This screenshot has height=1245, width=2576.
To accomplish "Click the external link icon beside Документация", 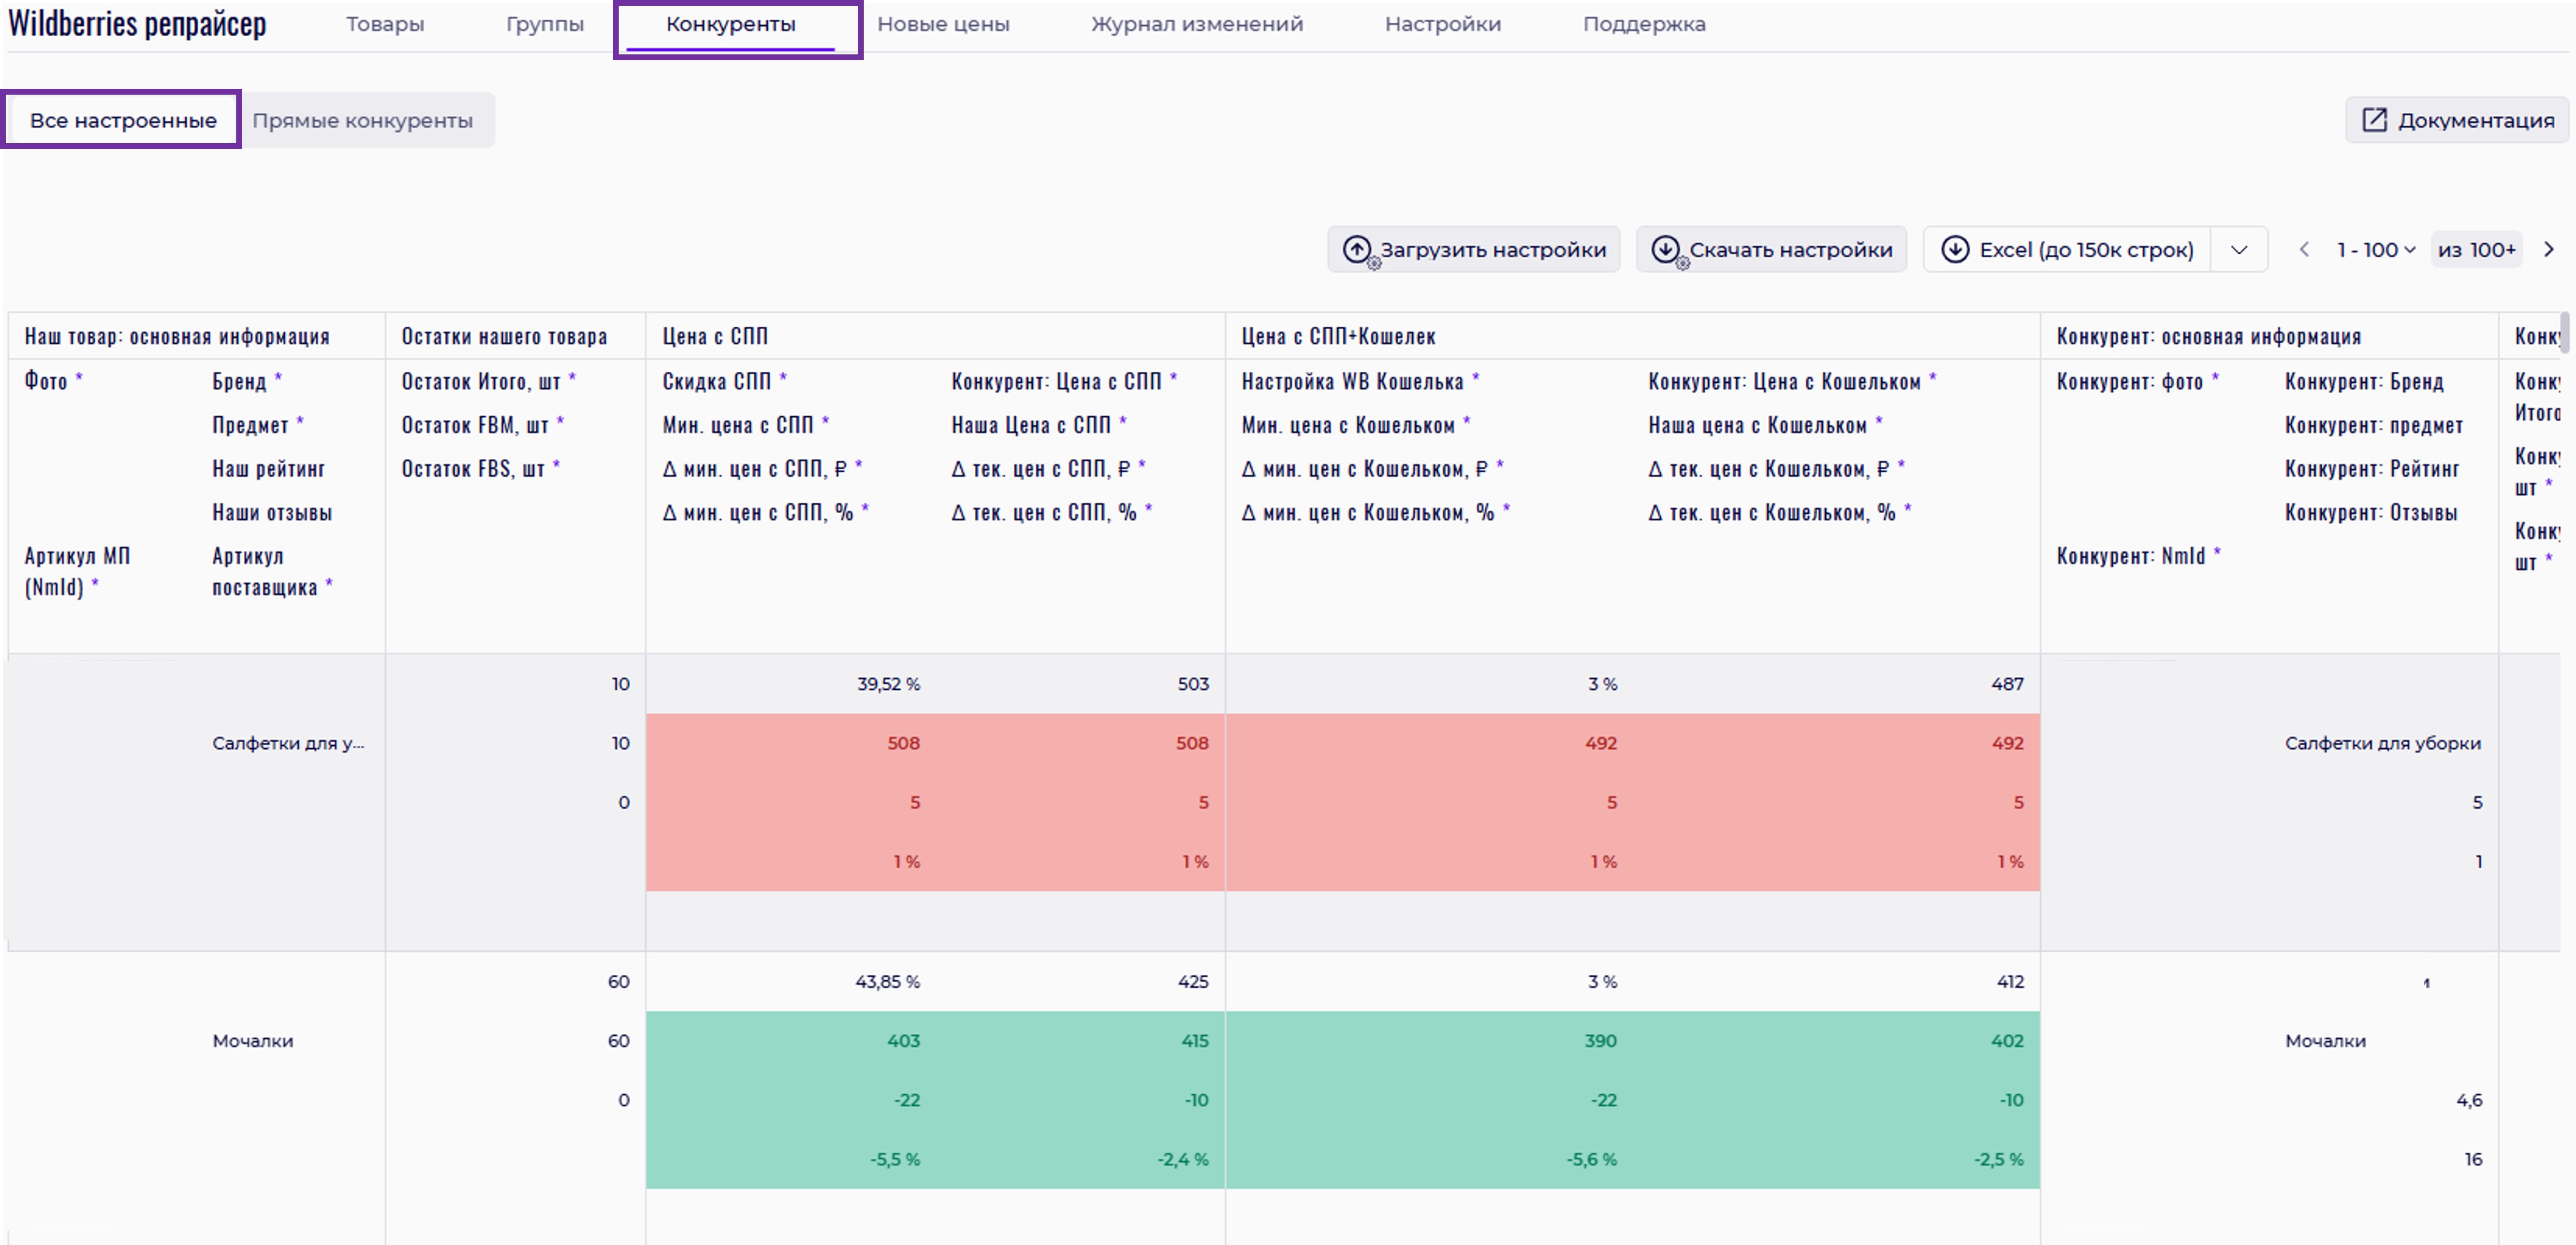I will [x=2374, y=120].
